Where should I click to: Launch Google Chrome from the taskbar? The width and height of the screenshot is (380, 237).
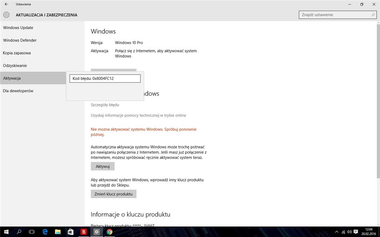point(109,232)
